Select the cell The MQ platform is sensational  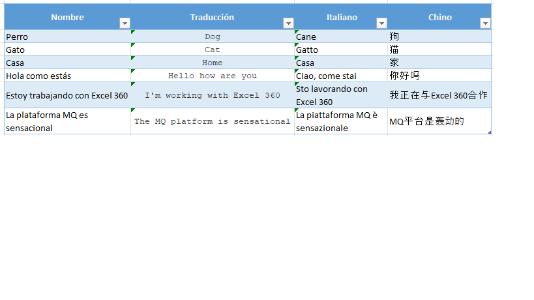[x=213, y=121]
